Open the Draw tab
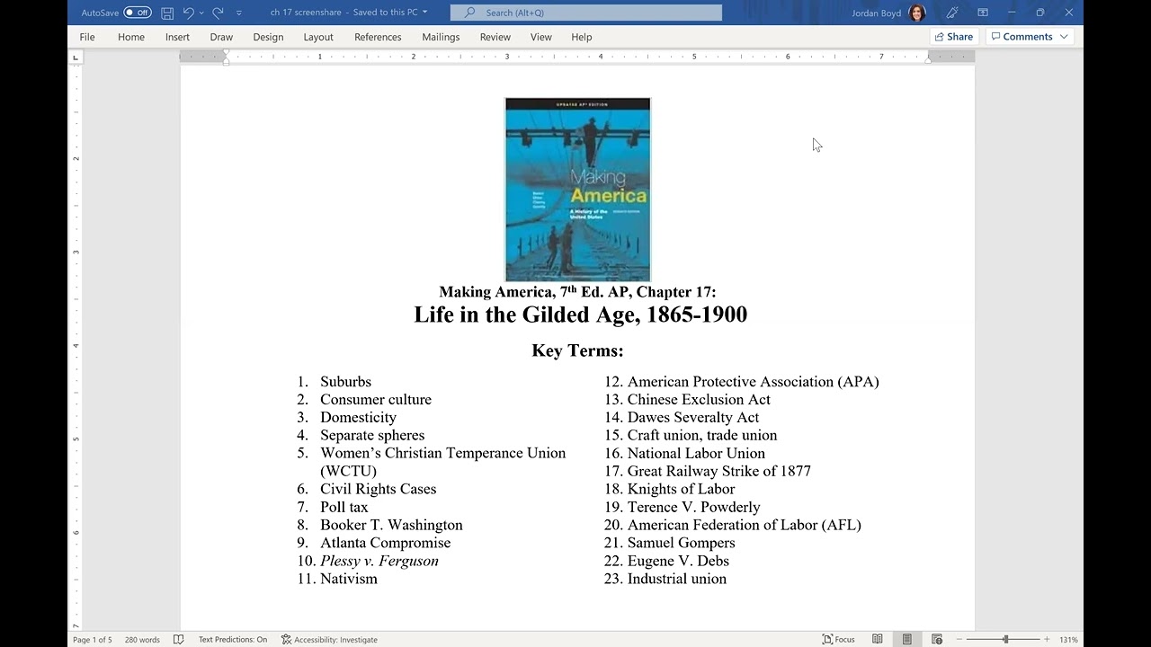The height and width of the screenshot is (647, 1151). [x=221, y=37]
